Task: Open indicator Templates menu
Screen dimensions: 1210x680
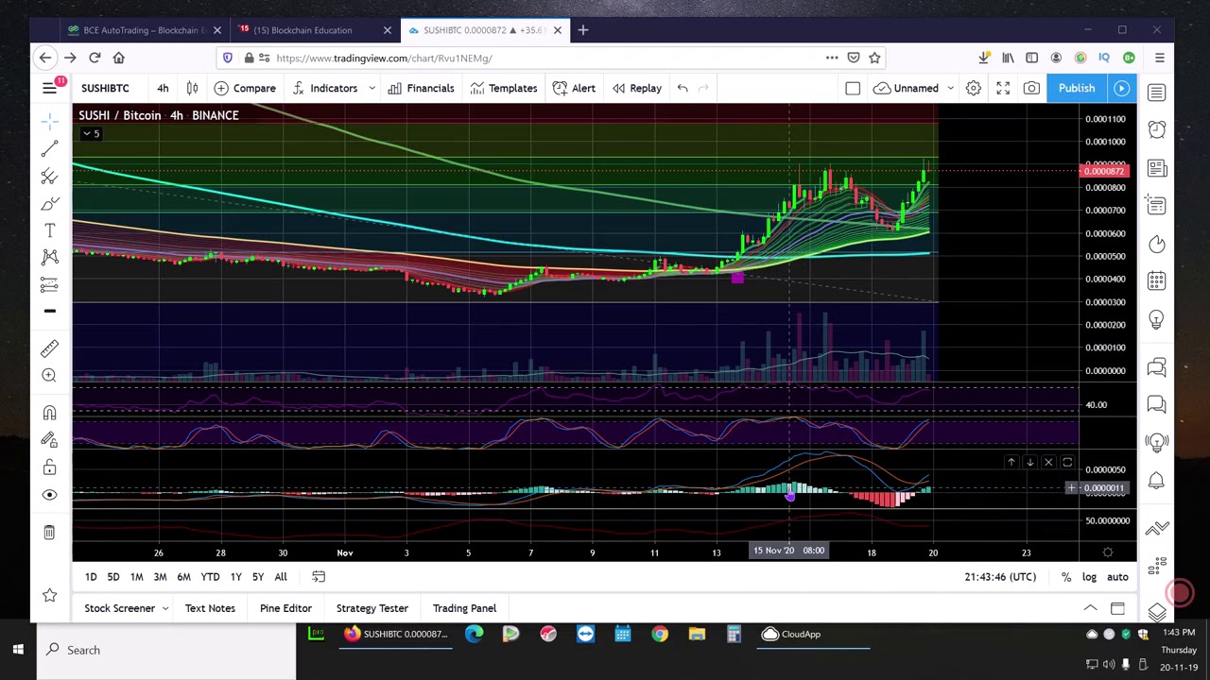Action: [504, 88]
